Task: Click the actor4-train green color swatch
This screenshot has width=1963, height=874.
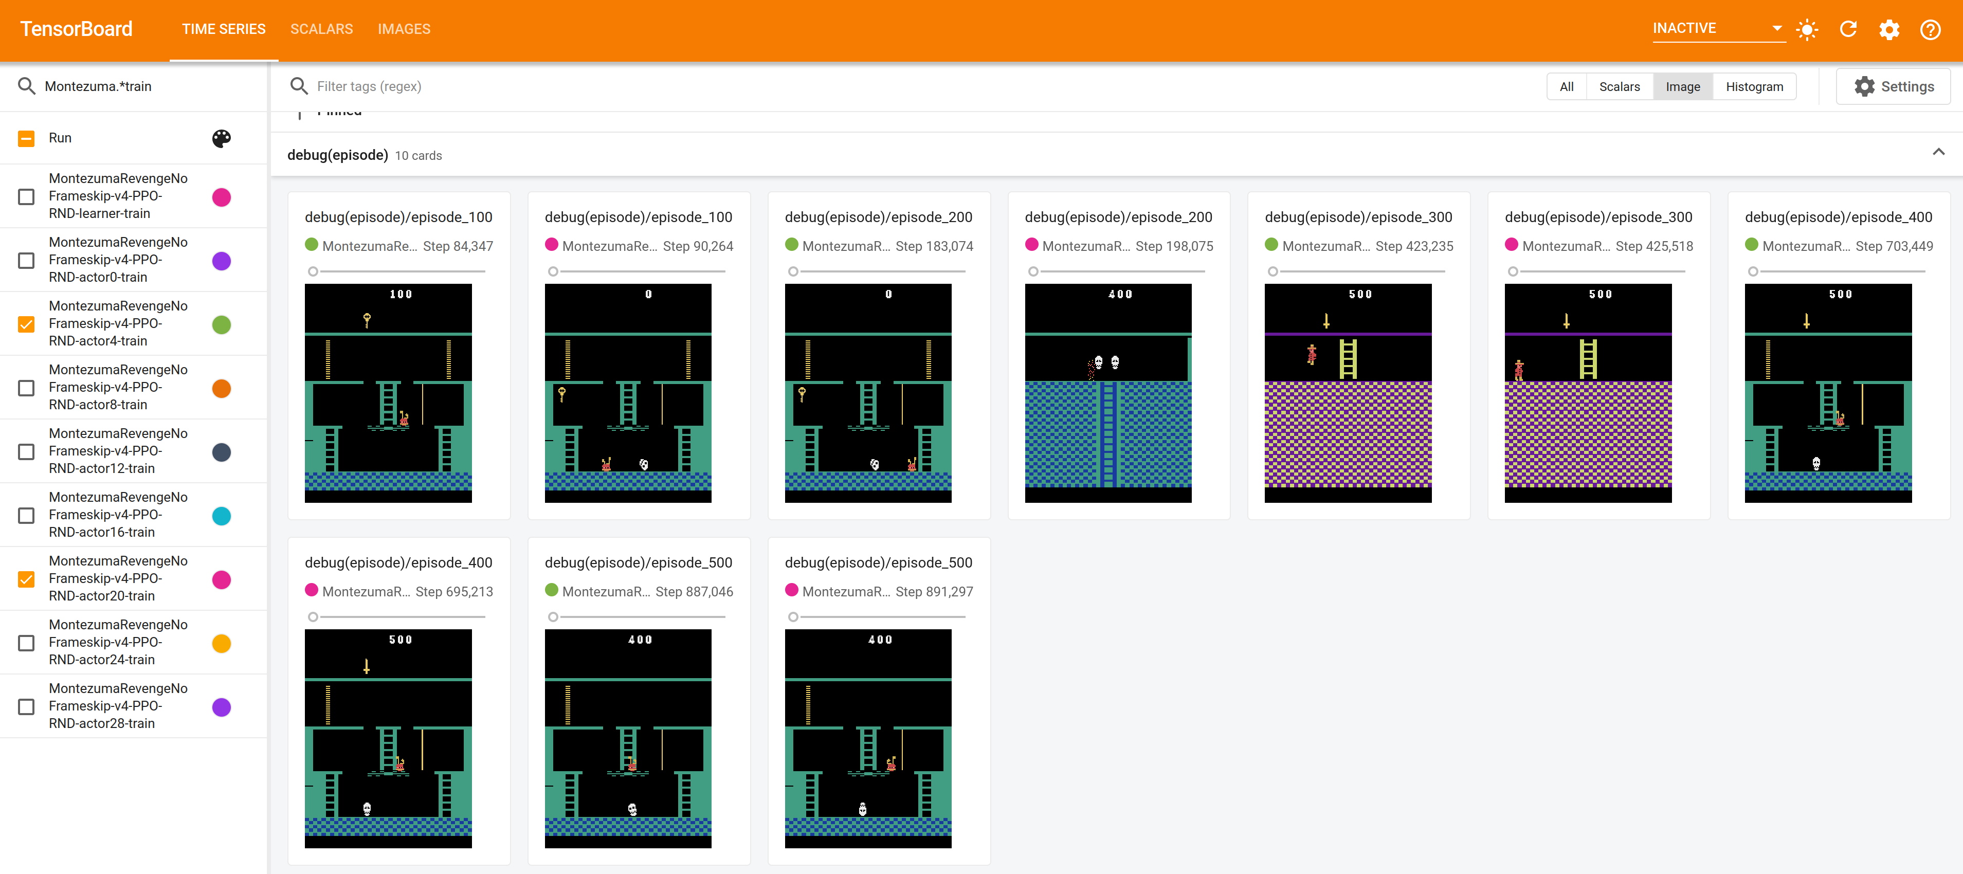Action: tap(222, 324)
